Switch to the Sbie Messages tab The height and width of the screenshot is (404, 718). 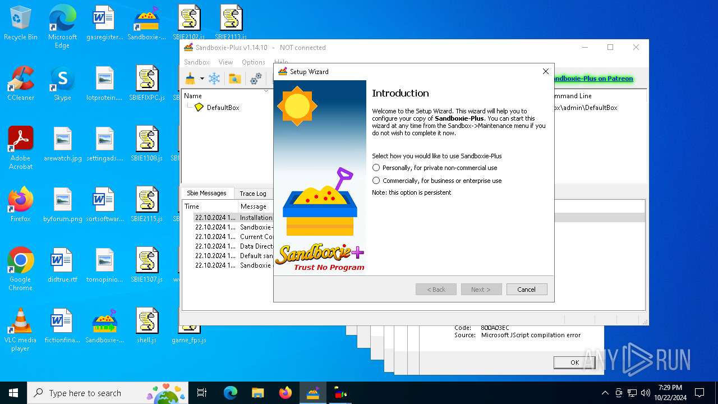pyautogui.click(x=206, y=193)
